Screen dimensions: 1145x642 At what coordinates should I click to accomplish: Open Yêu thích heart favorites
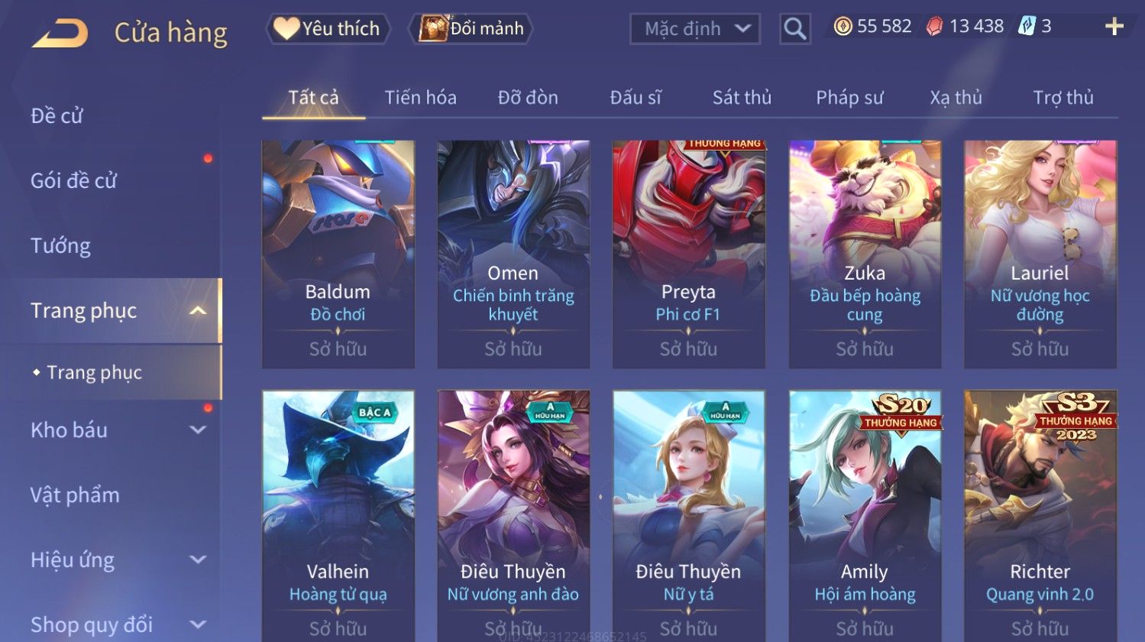[x=328, y=29]
